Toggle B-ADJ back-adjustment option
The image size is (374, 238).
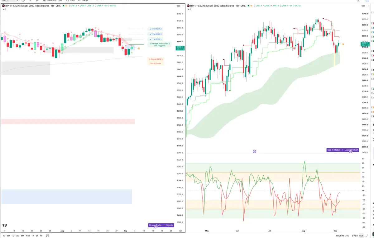pyautogui.click(x=355, y=236)
